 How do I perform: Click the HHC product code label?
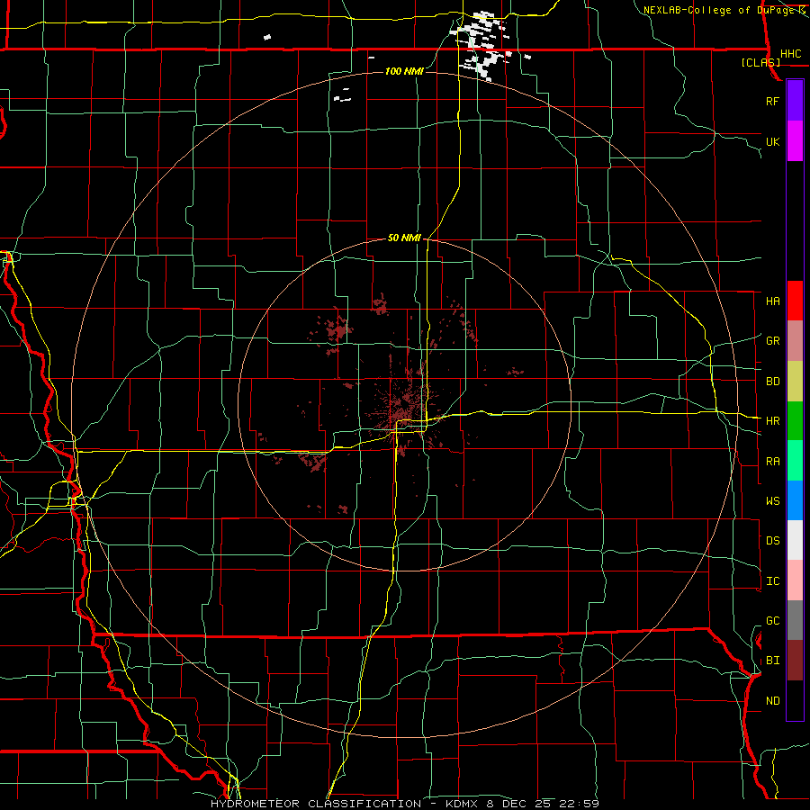[x=790, y=54]
